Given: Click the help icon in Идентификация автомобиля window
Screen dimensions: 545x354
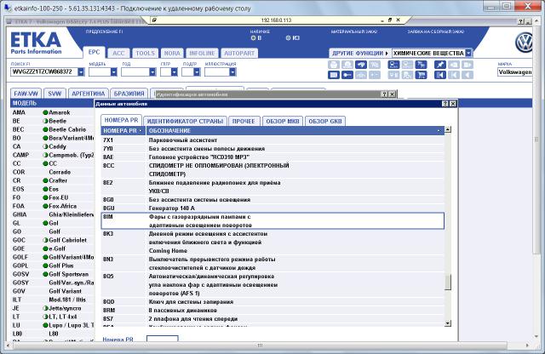Looking at the screenshot, I should (x=384, y=94).
